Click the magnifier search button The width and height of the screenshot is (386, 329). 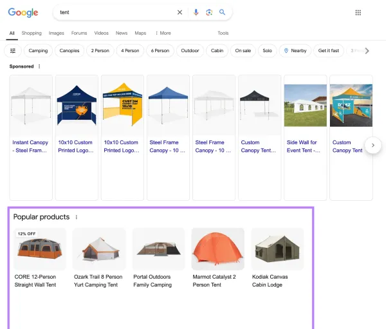pyautogui.click(x=223, y=12)
